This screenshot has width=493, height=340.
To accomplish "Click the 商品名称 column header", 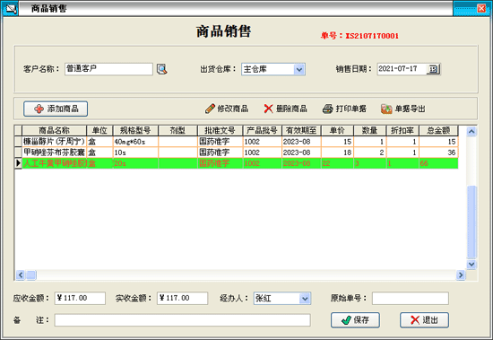I will tap(54, 130).
